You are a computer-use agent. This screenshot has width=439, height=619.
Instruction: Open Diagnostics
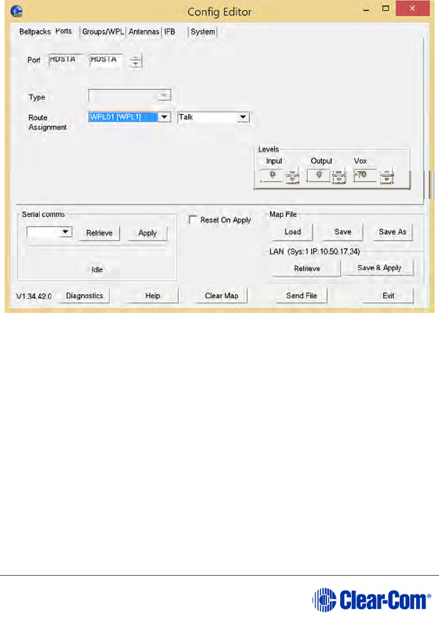coord(84,296)
